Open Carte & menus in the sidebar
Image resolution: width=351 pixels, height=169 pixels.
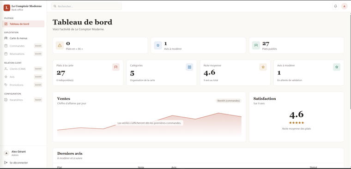[23, 38]
